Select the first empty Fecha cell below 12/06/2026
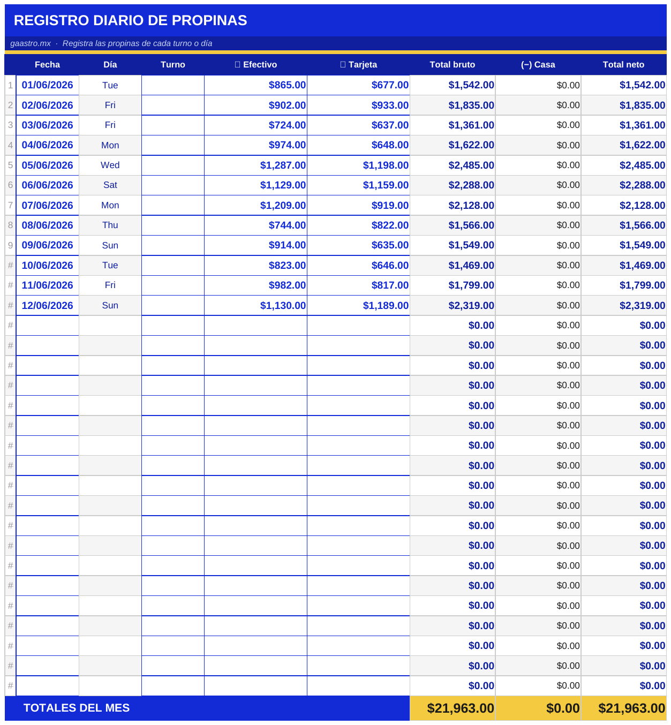Screen dimensions: 671x725 click(48, 325)
